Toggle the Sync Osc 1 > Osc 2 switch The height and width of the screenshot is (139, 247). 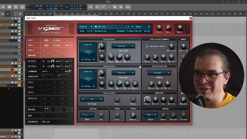point(147,46)
